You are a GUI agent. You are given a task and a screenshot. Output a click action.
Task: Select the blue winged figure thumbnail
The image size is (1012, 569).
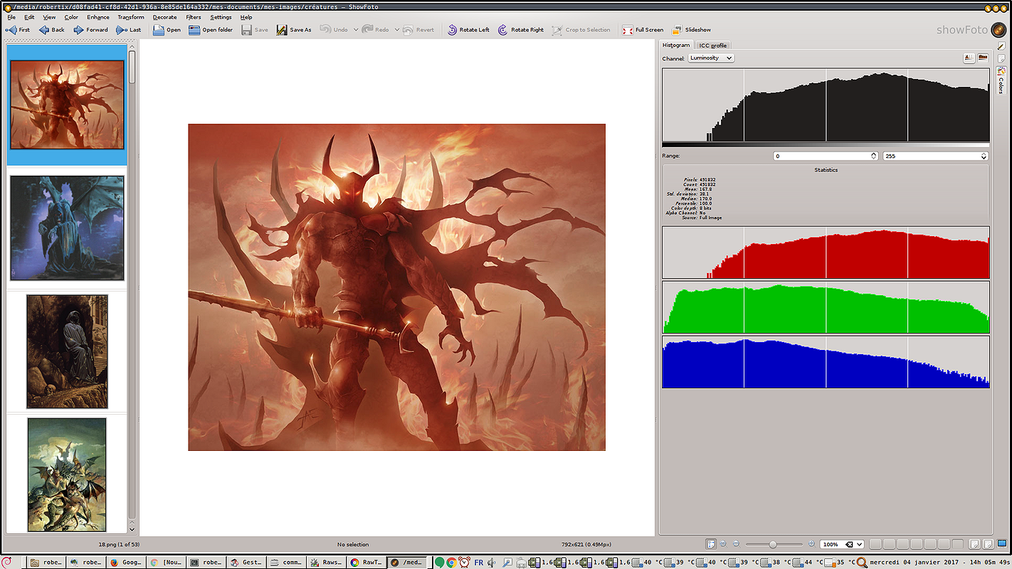pyautogui.click(x=67, y=228)
